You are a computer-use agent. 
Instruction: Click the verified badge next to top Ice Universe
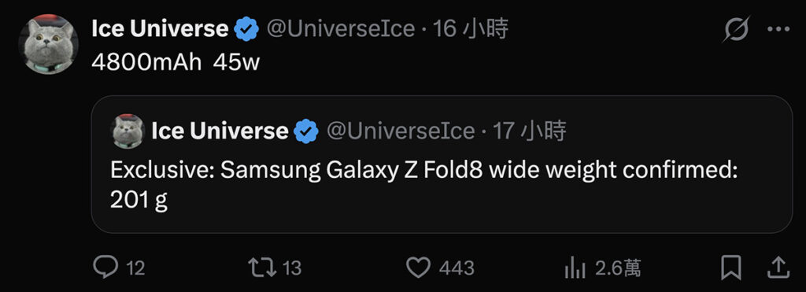[246, 29]
